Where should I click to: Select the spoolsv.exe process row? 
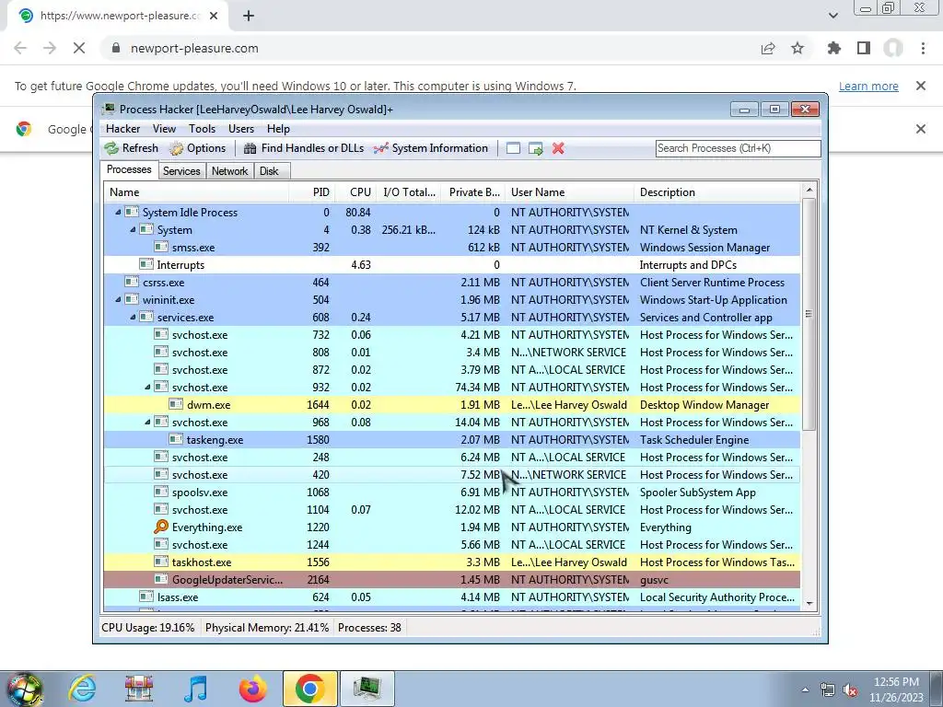(x=451, y=493)
